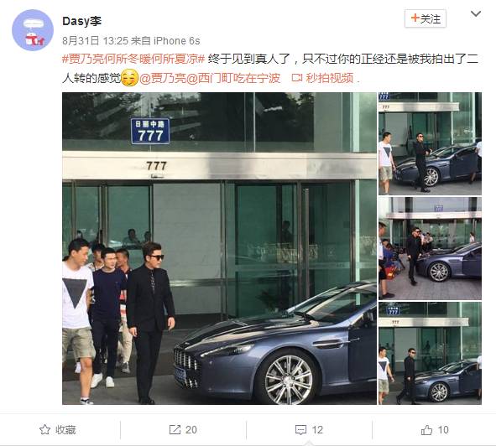Open hashtag 贾乃亮何所冬暖何所夏凉

pos(133,60)
